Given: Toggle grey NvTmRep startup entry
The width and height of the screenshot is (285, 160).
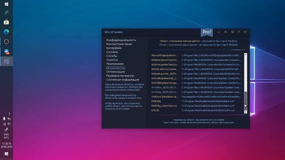Looking at the screenshot, I should point(165,92).
